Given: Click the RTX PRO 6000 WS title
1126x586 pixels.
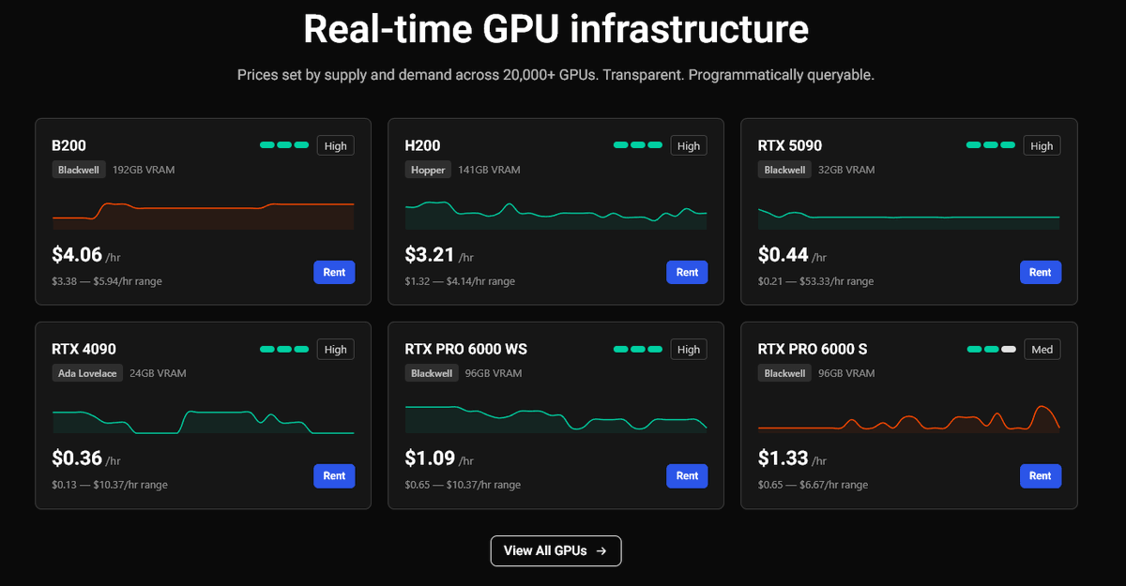Looking at the screenshot, I should [x=466, y=349].
